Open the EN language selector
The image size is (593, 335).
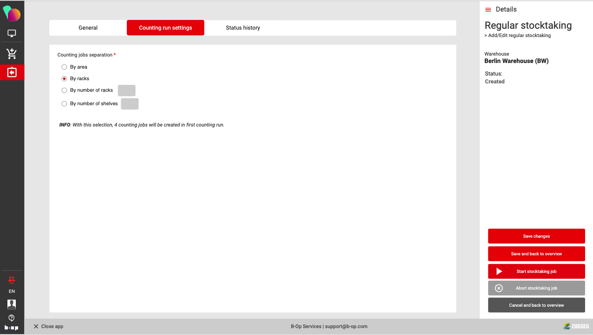pyautogui.click(x=12, y=291)
